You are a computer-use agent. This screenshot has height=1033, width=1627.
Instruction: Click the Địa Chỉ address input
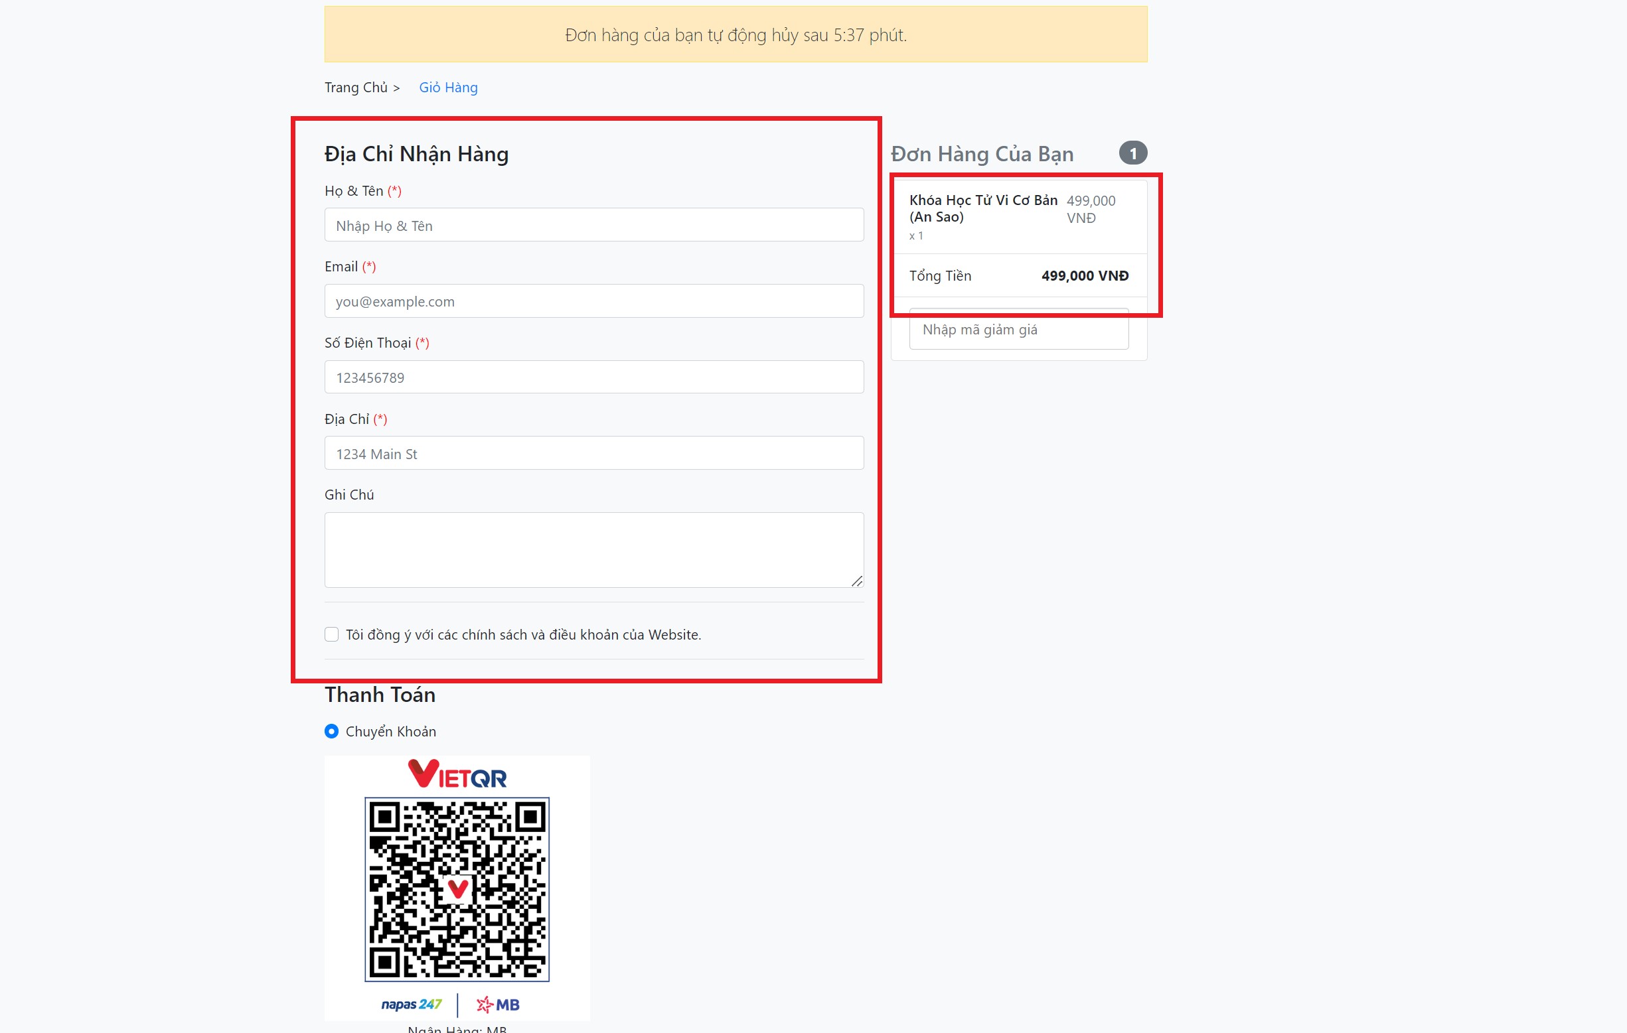tap(593, 454)
